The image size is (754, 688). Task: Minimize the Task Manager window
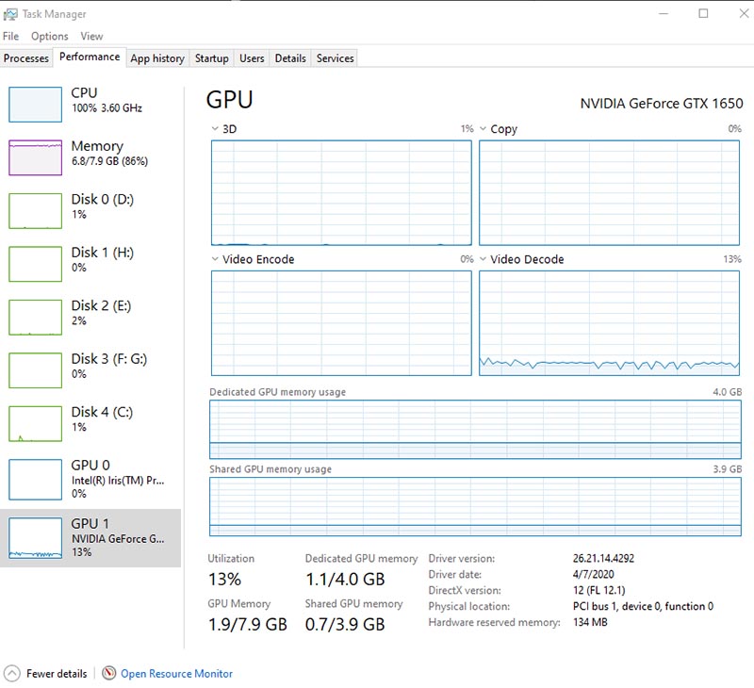coord(664,13)
